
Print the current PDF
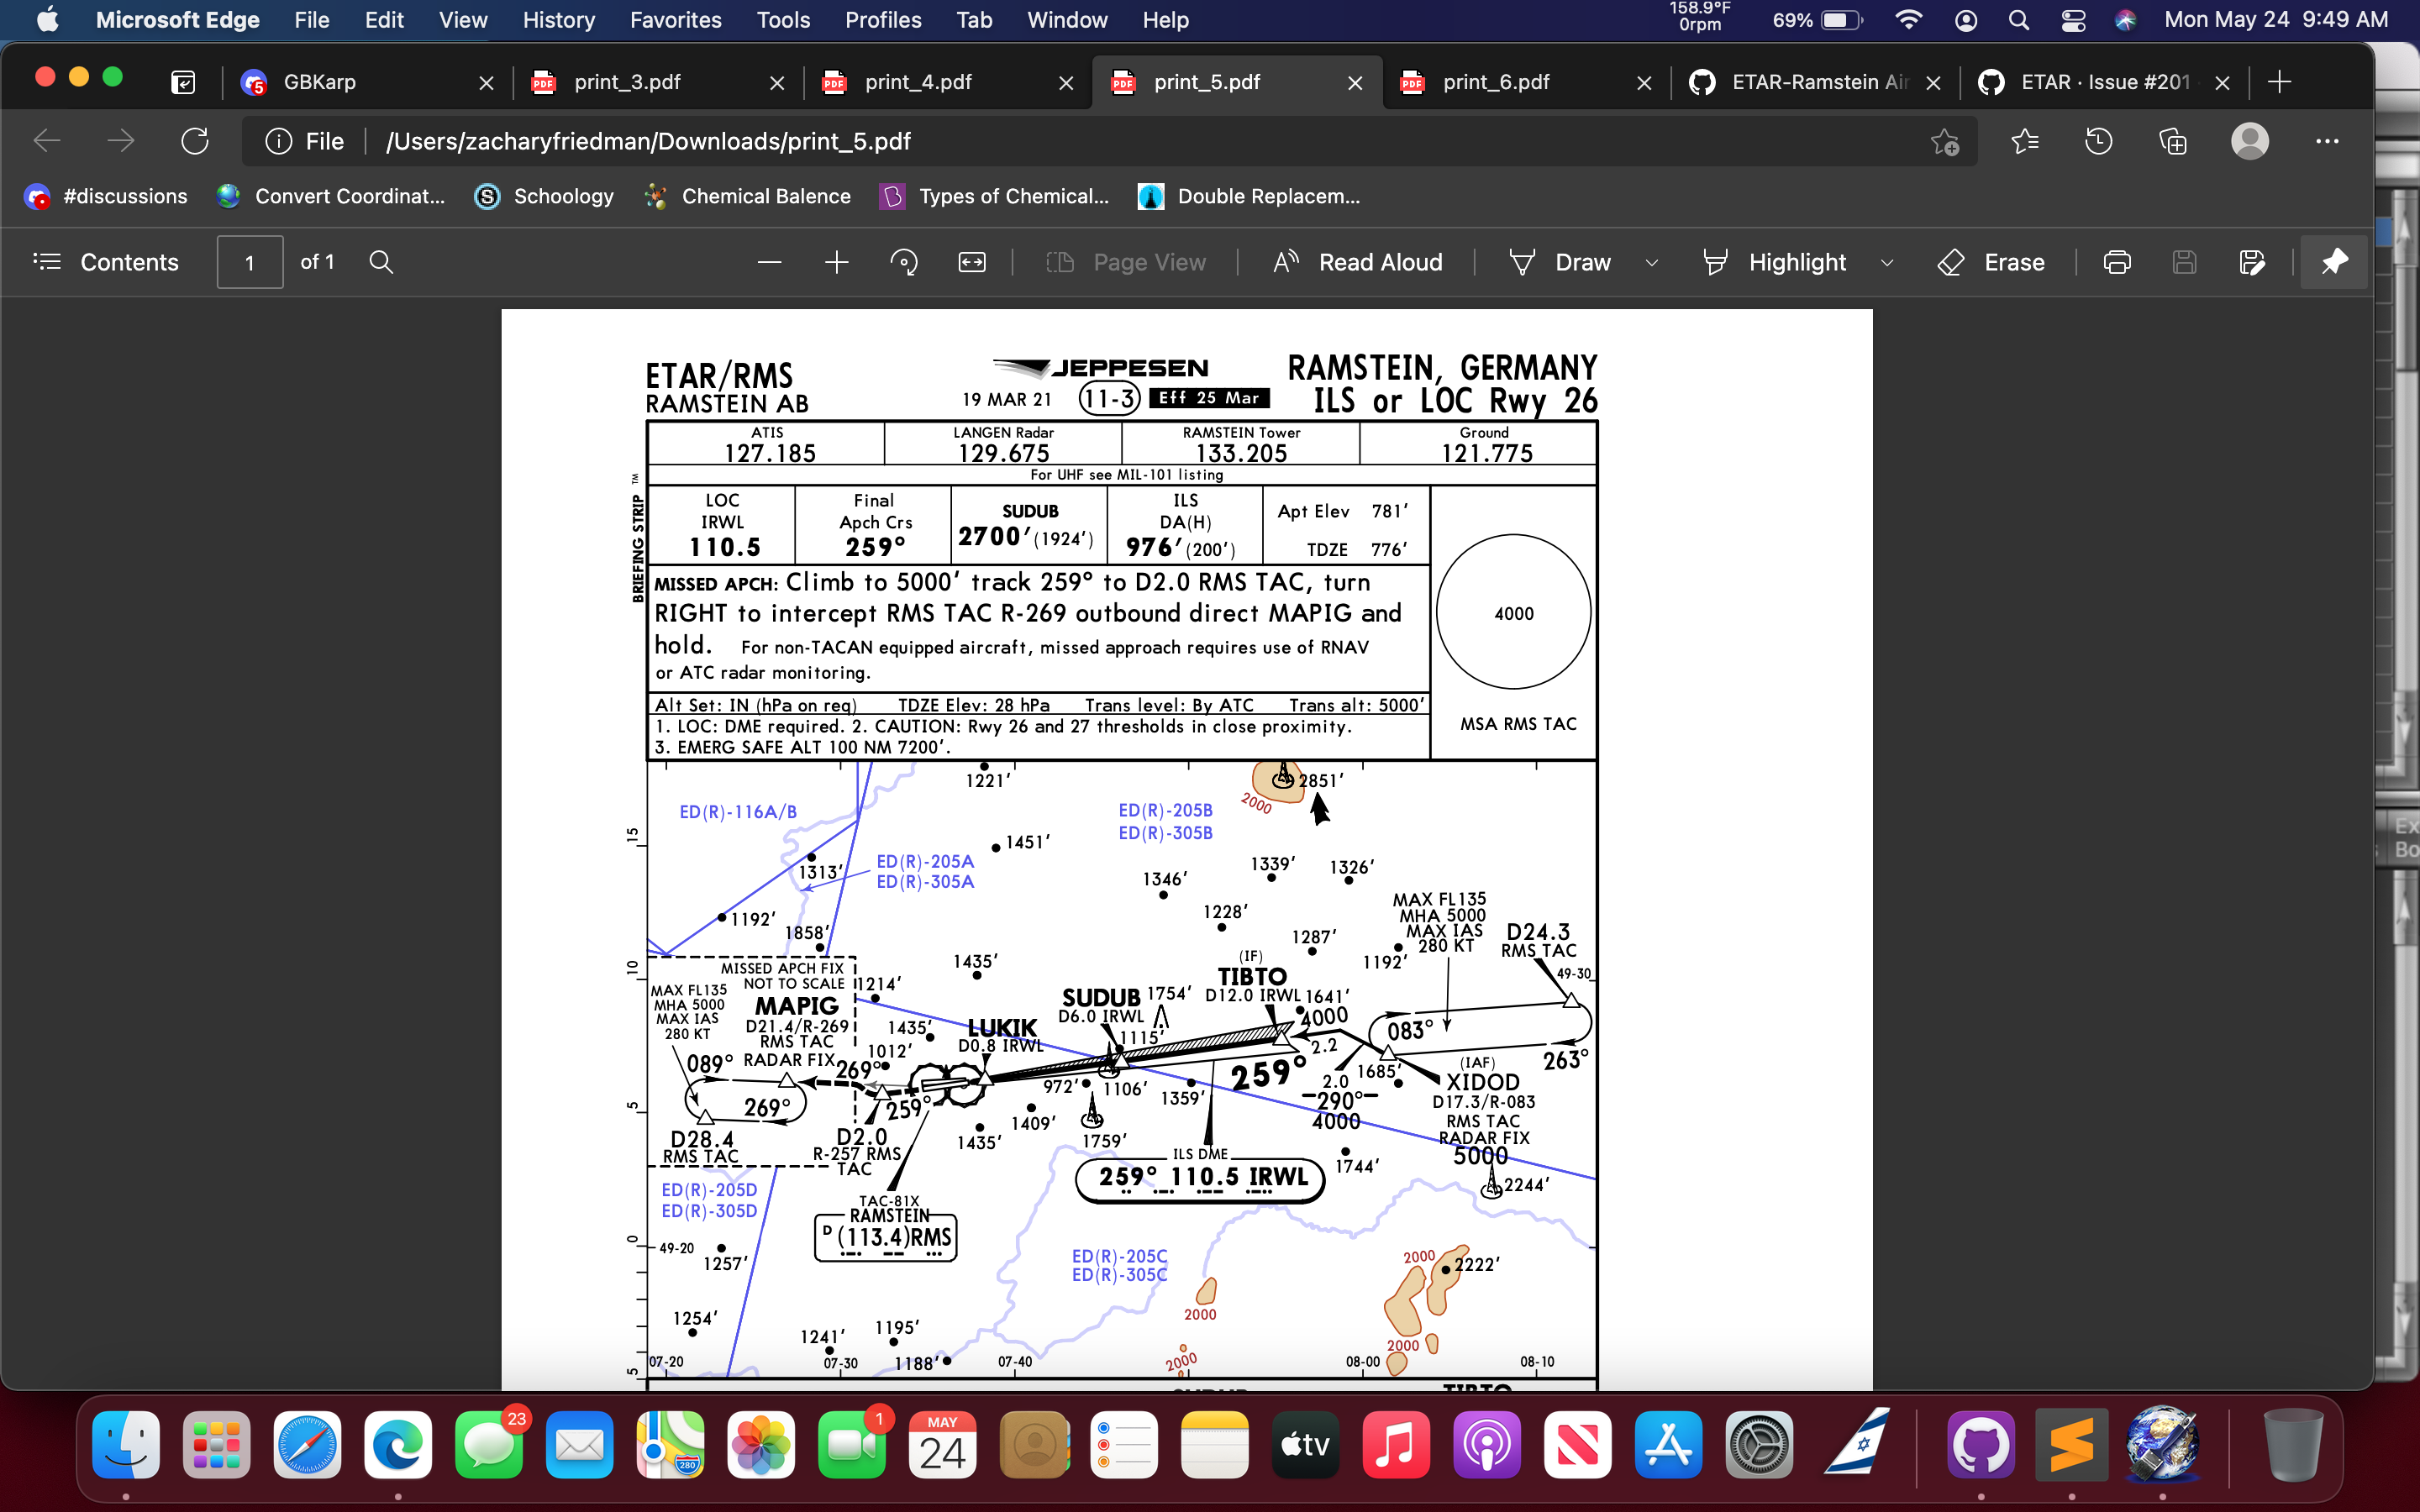click(x=2117, y=262)
